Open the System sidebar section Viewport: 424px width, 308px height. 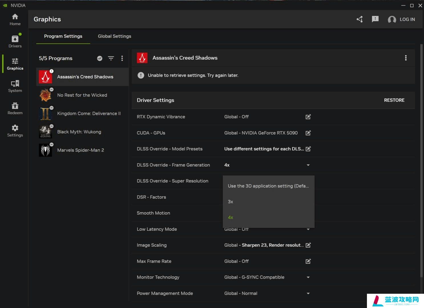pyautogui.click(x=15, y=86)
